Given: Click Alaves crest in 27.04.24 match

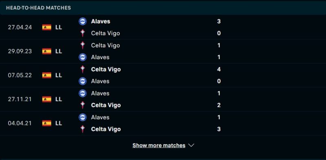Looking at the screenshot, I should point(83,21).
